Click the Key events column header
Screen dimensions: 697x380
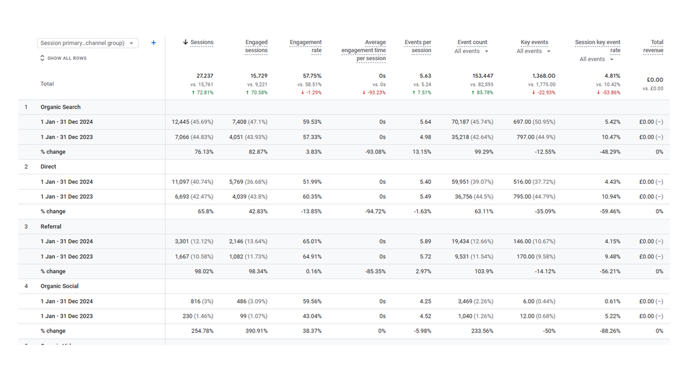click(534, 42)
